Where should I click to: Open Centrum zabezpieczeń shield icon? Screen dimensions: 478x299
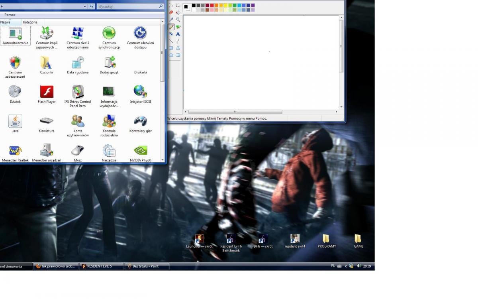[x=15, y=67]
